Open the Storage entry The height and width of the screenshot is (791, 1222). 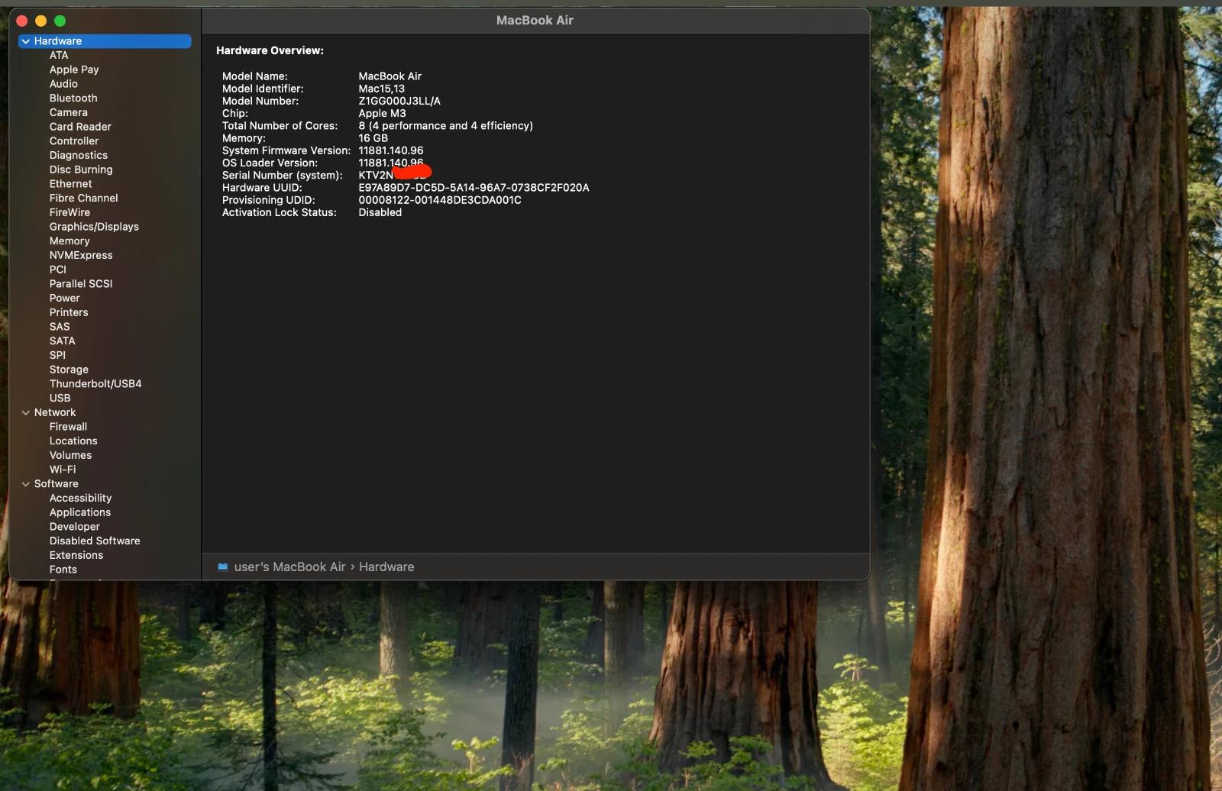tap(69, 370)
